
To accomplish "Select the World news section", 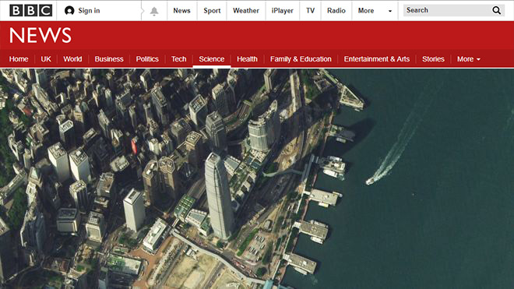I will point(72,59).
